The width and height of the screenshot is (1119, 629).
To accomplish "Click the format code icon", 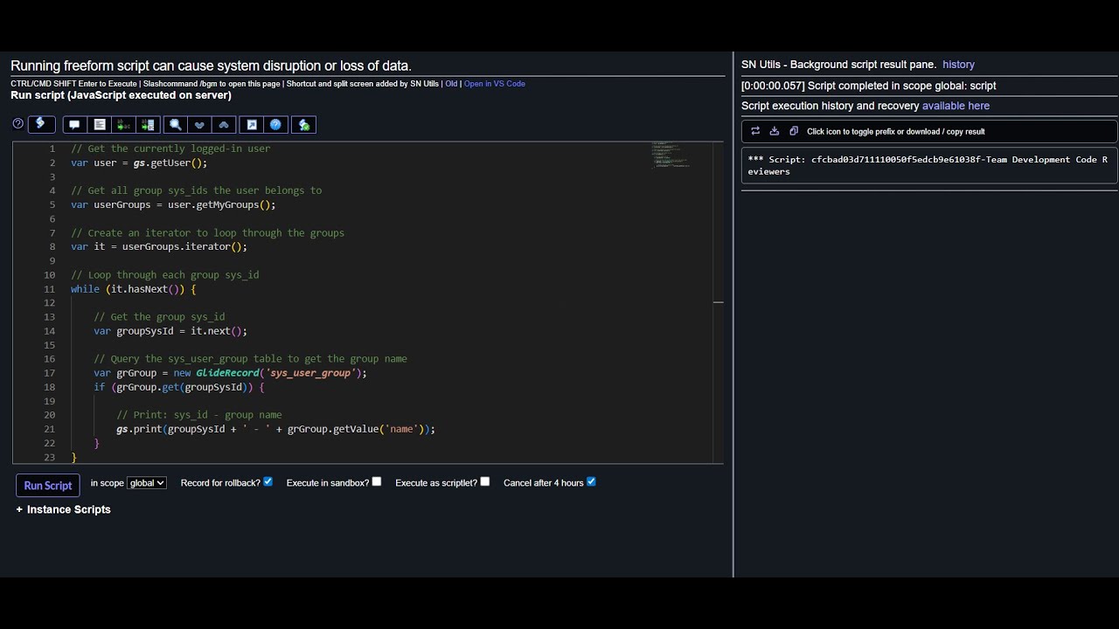I will (x=100, y=125).
